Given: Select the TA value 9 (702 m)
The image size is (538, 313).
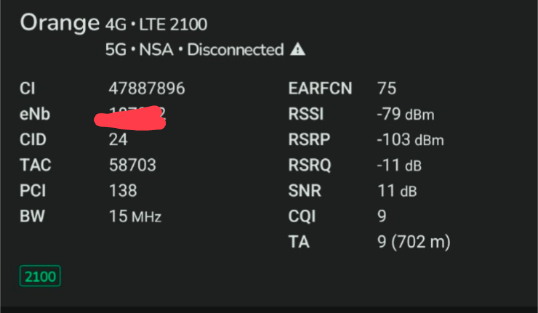Looking at the screenshot, I should click(x=413, y=242).
